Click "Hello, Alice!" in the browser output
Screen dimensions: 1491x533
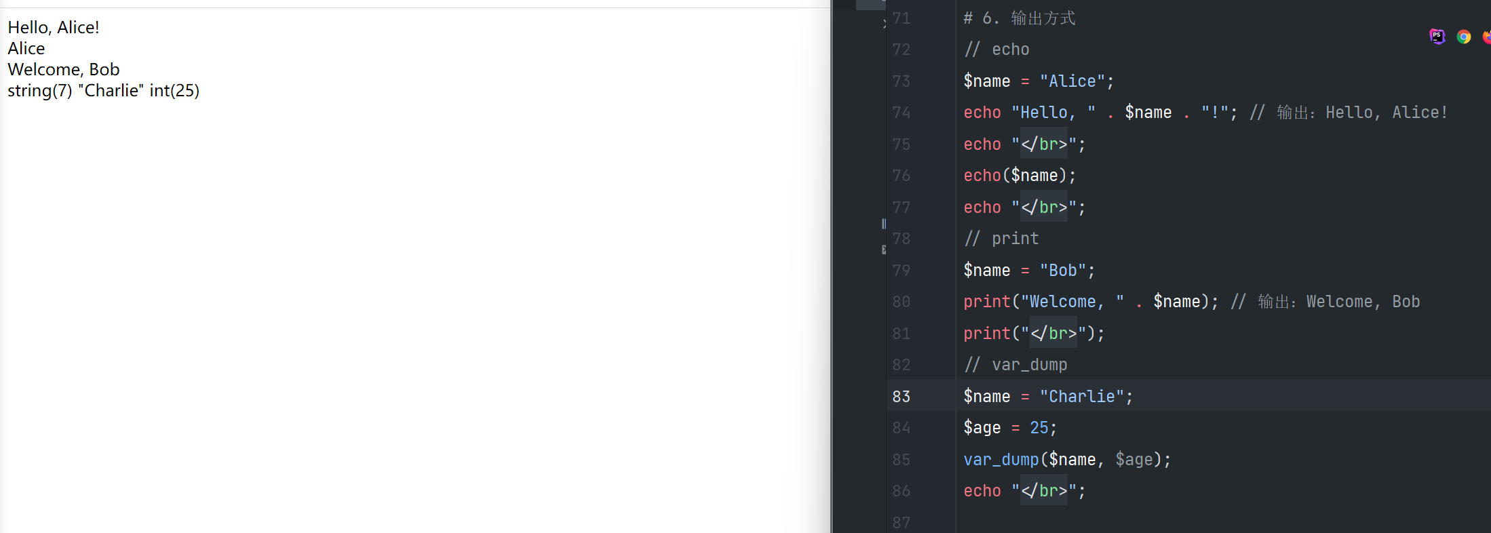coord(54,28)
